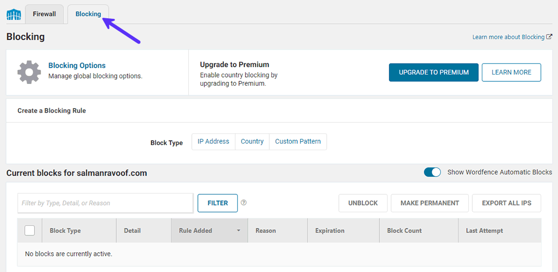Click the Wordfence logo icon
The image size is (558, 272).
[x=14, y=14]
